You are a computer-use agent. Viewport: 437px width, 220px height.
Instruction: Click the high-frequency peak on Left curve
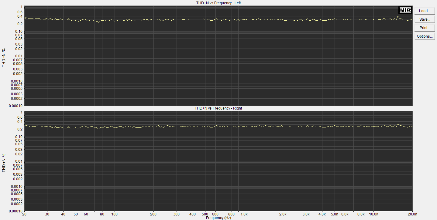398,16
